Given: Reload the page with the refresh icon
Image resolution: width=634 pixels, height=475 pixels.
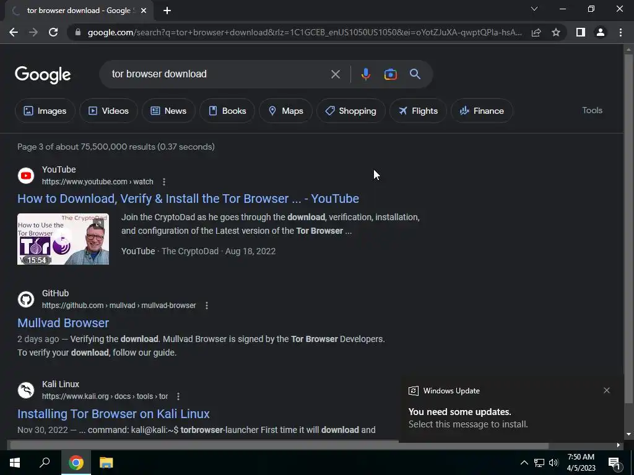Looking at the screenshot, I should (x=53, y=32).
